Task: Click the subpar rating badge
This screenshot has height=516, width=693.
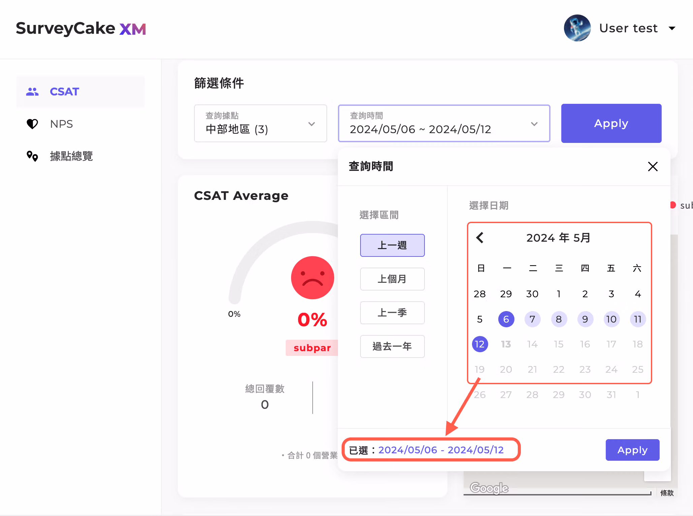Action: click(x=312, y=348)
